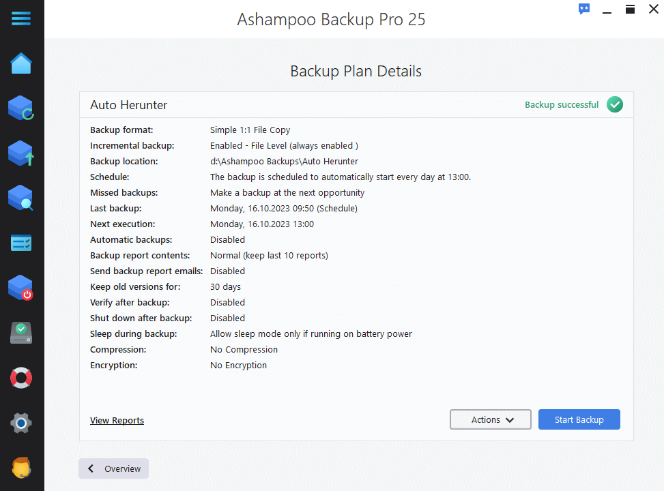Click the rescue disc lifebuoy icon
The height and width of the screenshot is (491, 664).
(21, 377)
